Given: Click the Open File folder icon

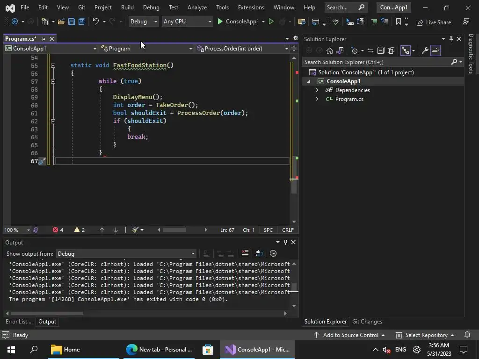Looking at the screenshot, I should pos(61,22).
